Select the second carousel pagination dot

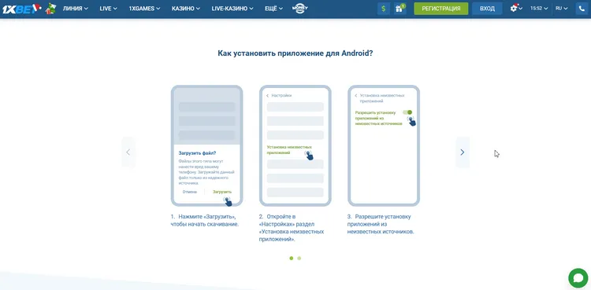(x=299, y=258)
